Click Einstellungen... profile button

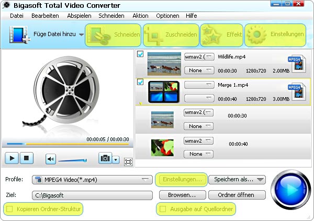pos(182,179)
